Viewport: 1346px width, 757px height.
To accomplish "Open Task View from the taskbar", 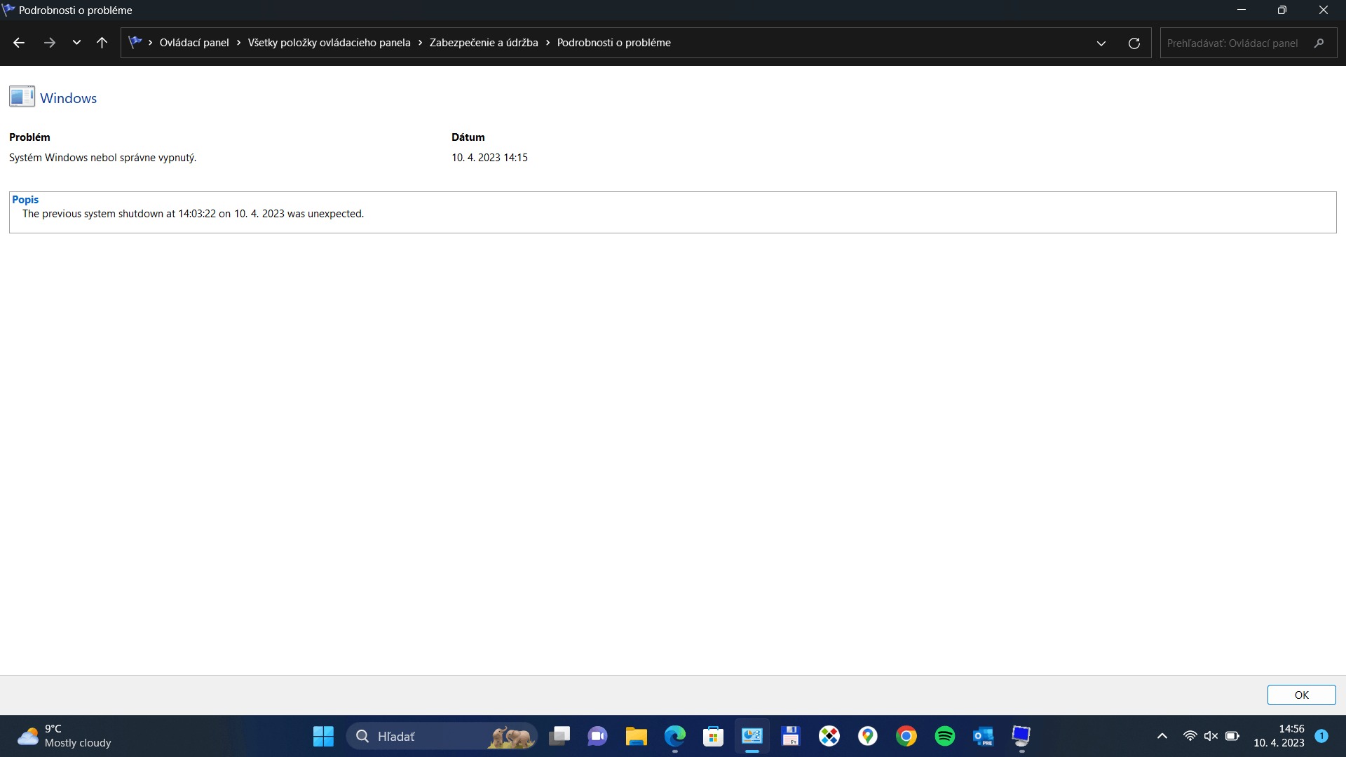I will [559, 736].
